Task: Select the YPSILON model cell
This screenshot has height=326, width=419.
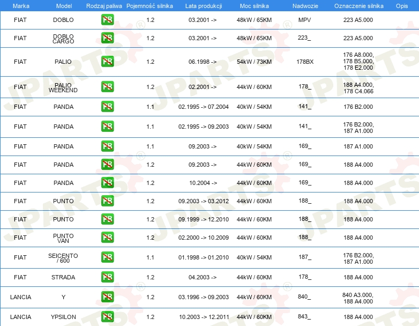Action: coord(63,317)
